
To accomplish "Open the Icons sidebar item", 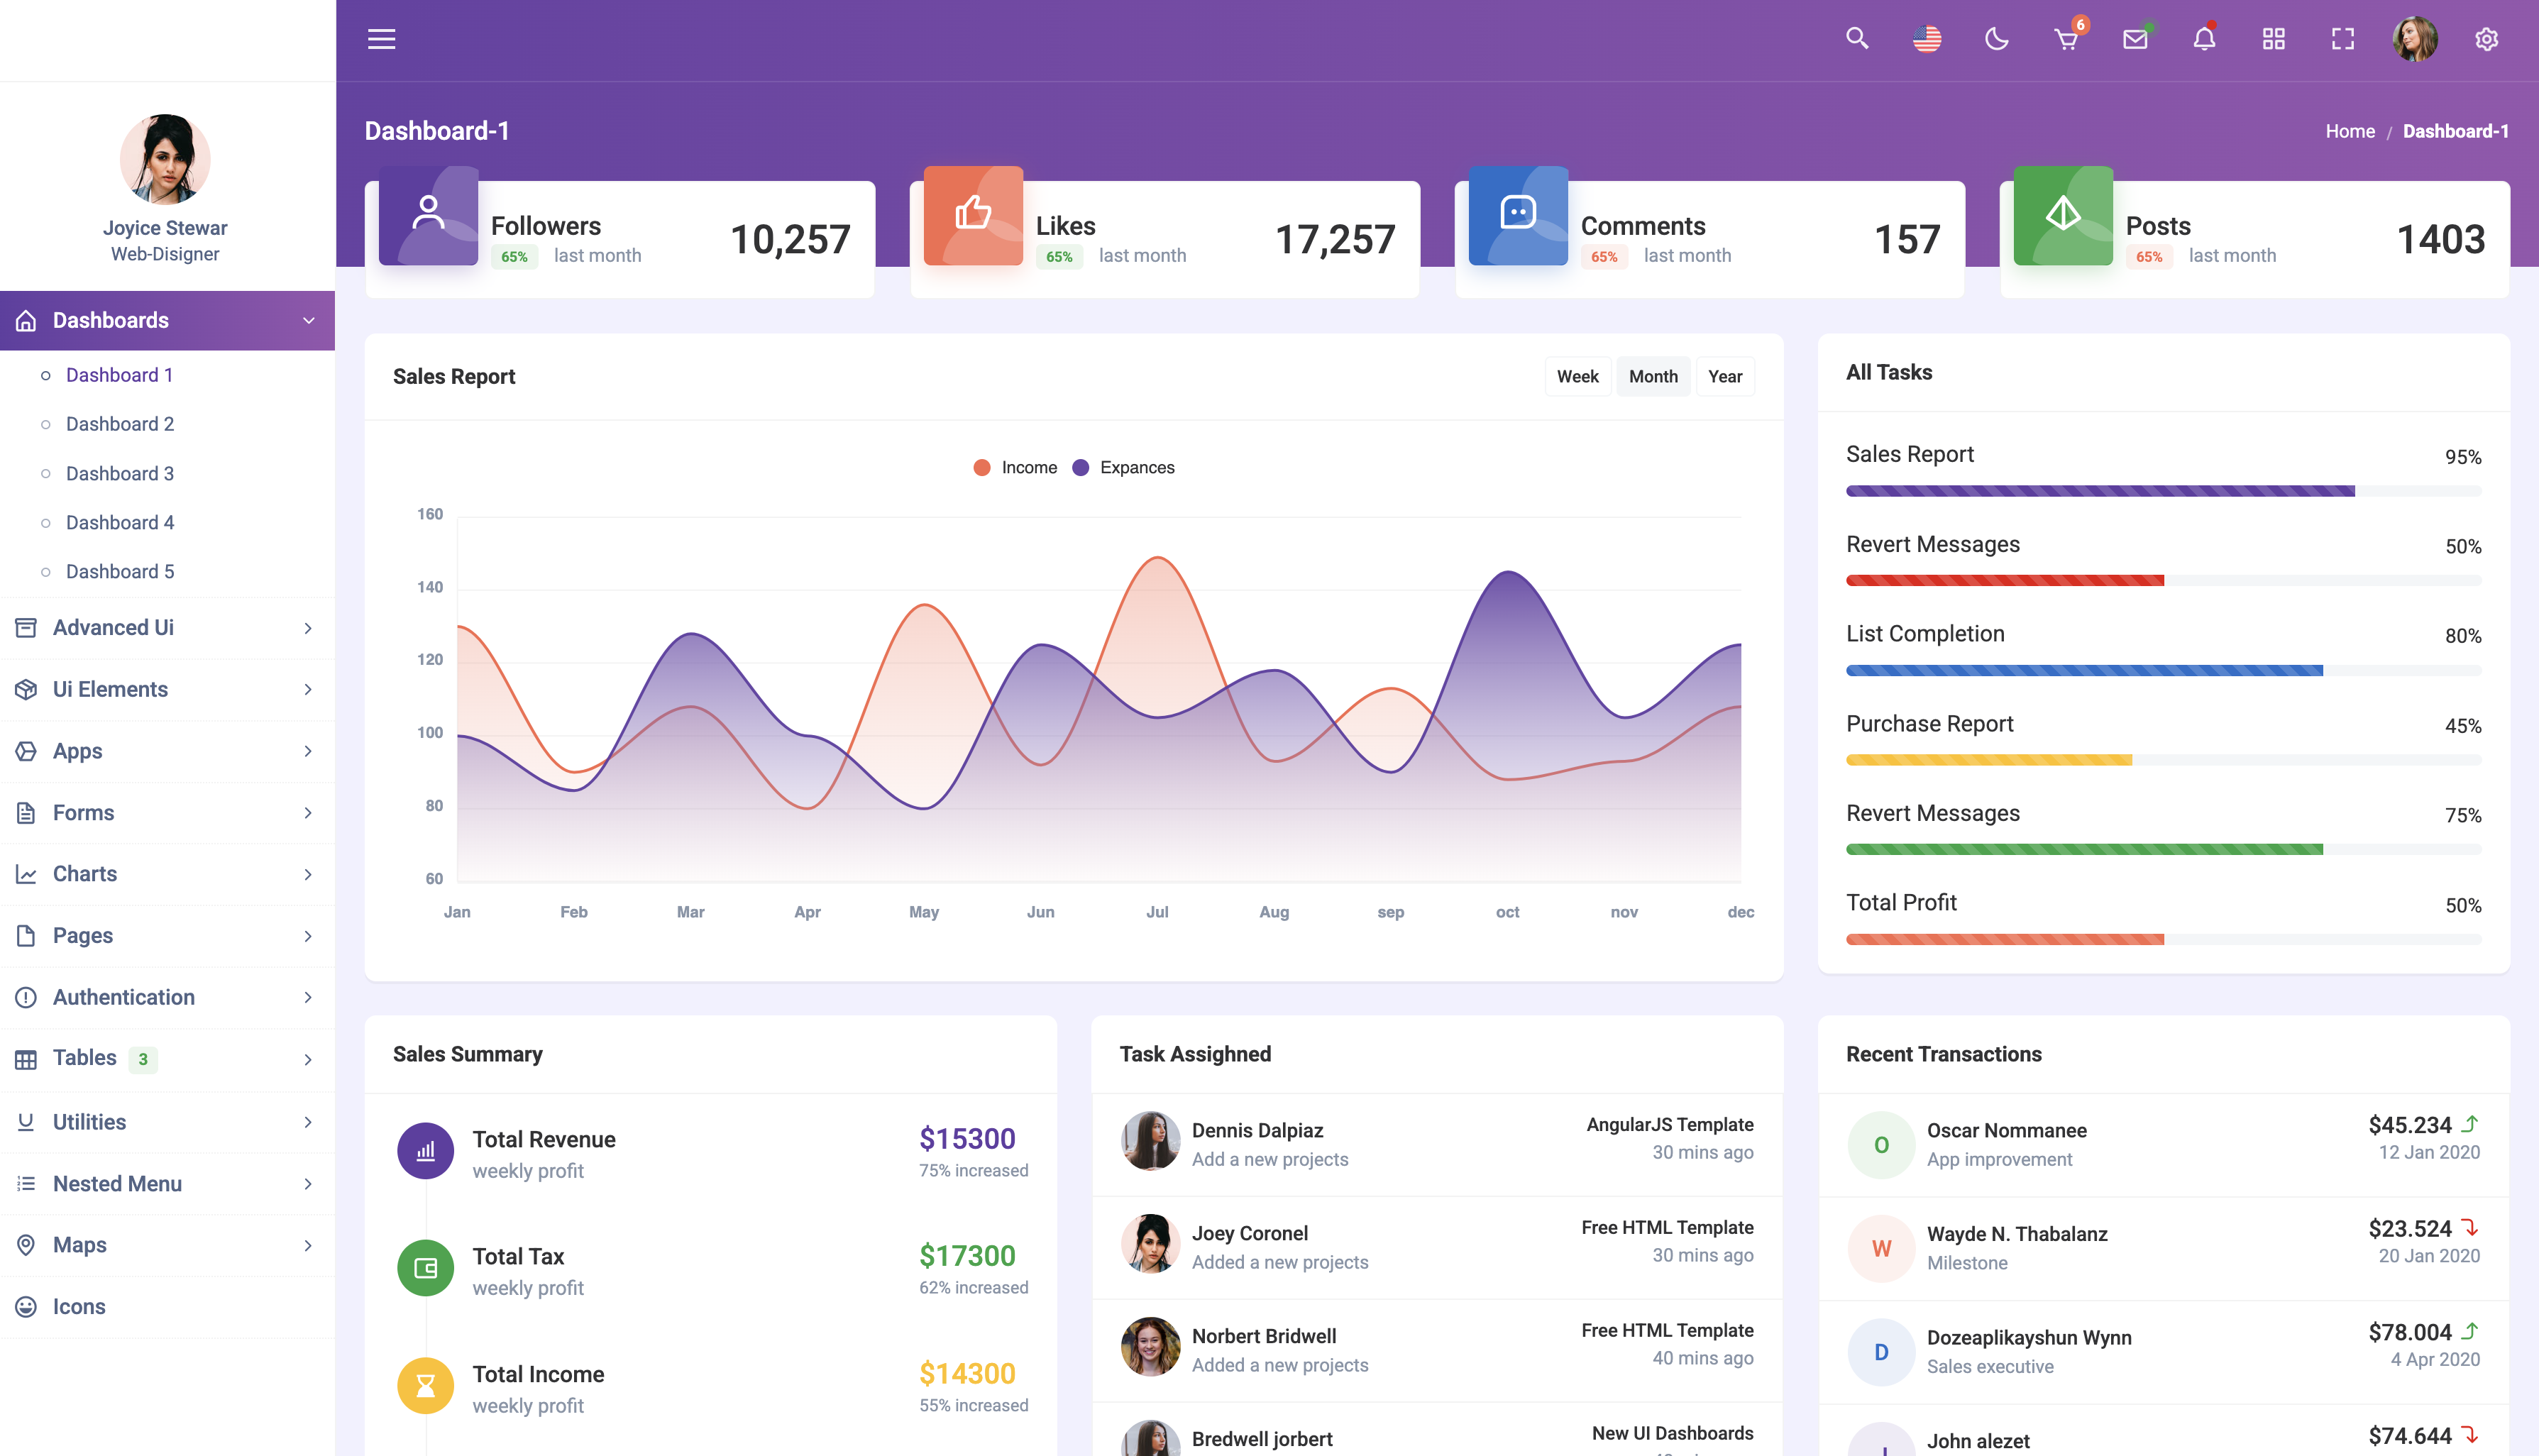I will pyautogui.click(x=79, y=1306).
